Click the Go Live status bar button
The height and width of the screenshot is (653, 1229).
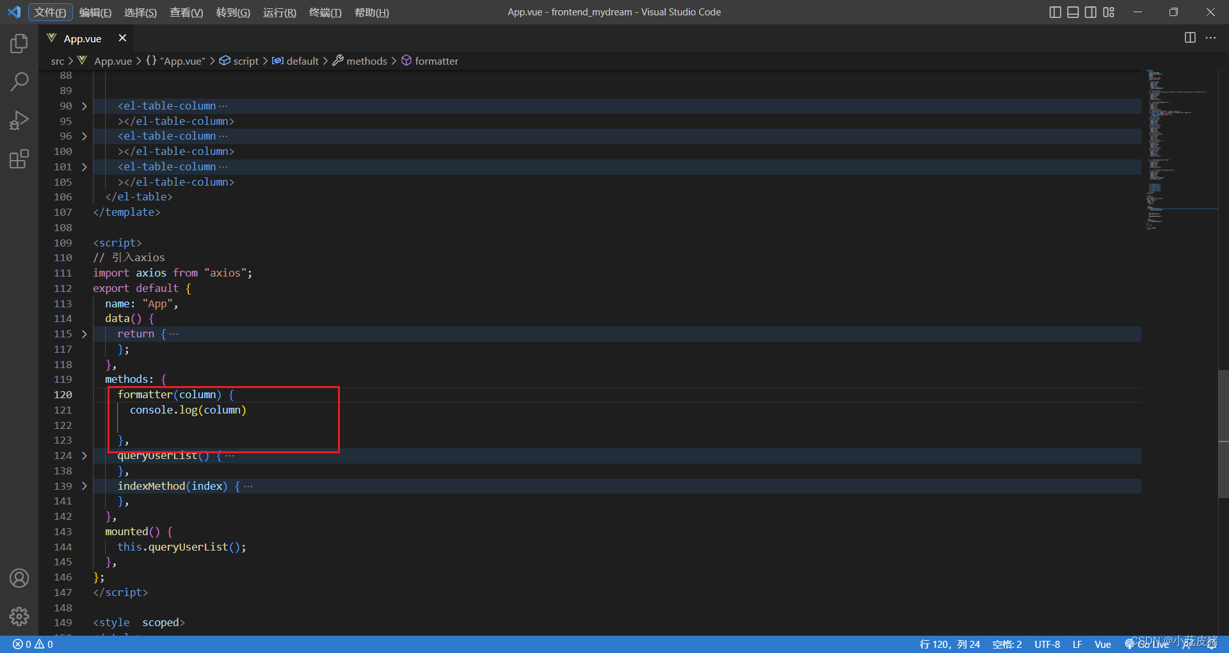pos(1147,644)
